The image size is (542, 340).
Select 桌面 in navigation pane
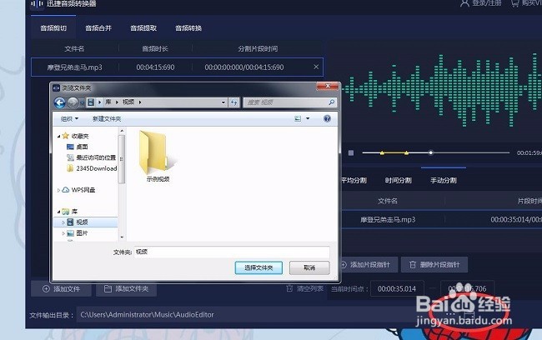click(x=82, y=147)
